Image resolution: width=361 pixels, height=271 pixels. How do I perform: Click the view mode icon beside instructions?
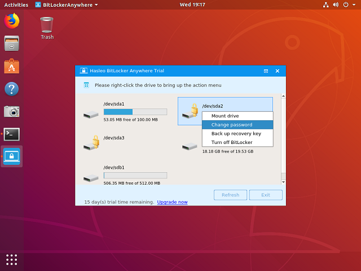point(86,85)
